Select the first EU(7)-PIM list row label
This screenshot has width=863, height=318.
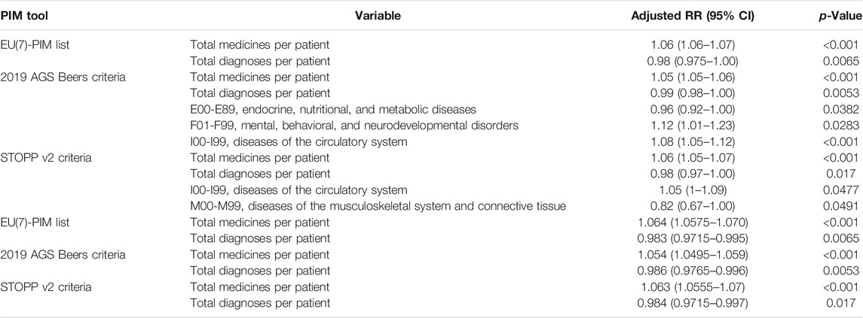[x=35, y=45]
